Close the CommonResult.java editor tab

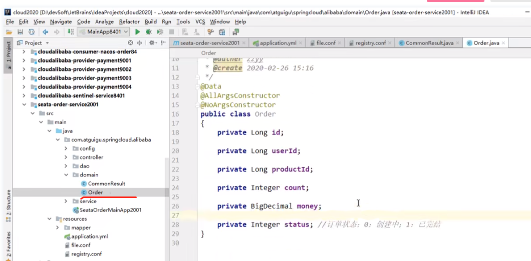point(457,43)
